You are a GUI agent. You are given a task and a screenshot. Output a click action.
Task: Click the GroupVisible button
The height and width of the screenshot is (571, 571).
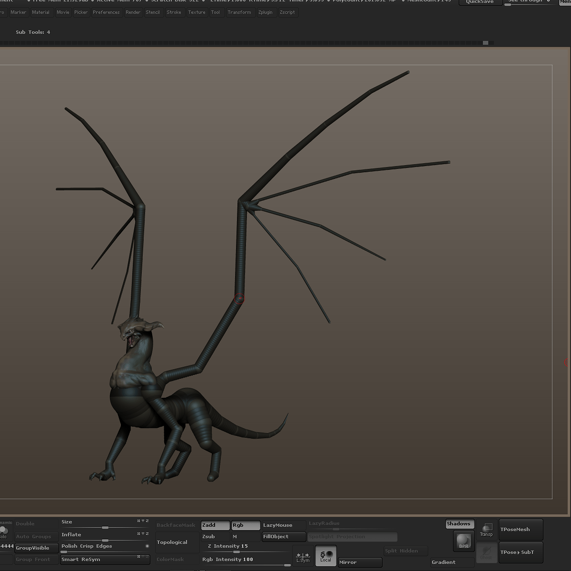pyautogui.click(x=36, y=548)
